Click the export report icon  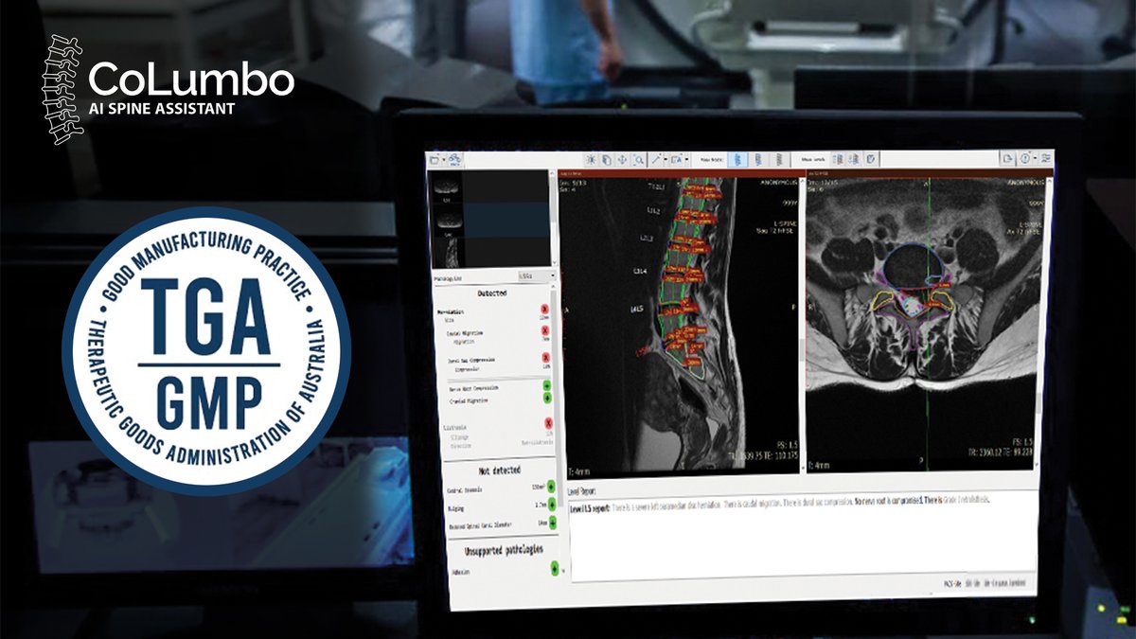(1007, 159)
